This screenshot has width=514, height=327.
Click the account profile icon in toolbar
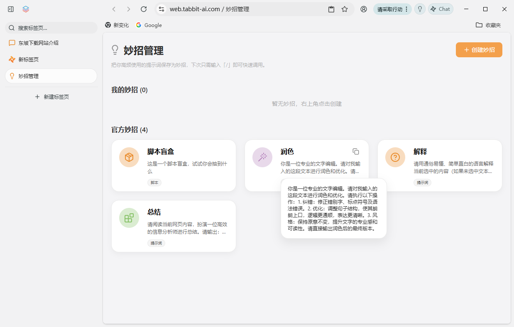pos(364,9)
